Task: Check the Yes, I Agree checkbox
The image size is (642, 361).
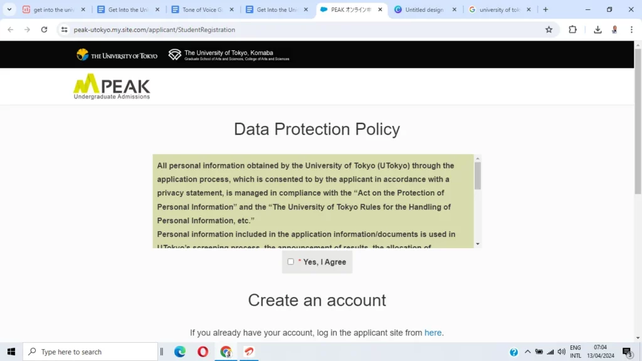Action: pyautogui.click(x=291, y=261)
